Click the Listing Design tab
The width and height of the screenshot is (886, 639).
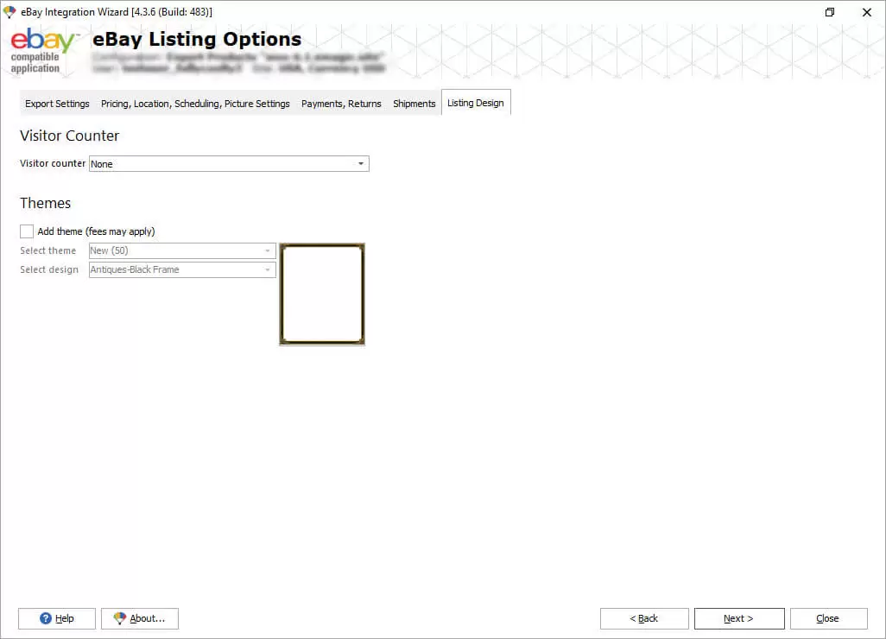tap(475, 103)
